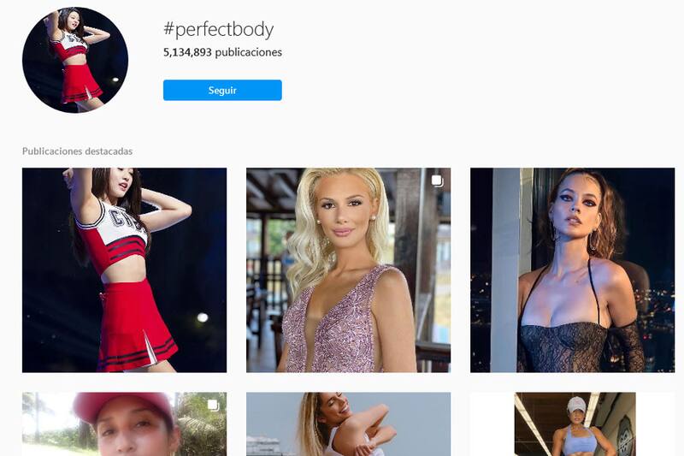This screenshot has width=684, height=456.
Task: Click the red skirt in first post
Action: click(133, 325)
